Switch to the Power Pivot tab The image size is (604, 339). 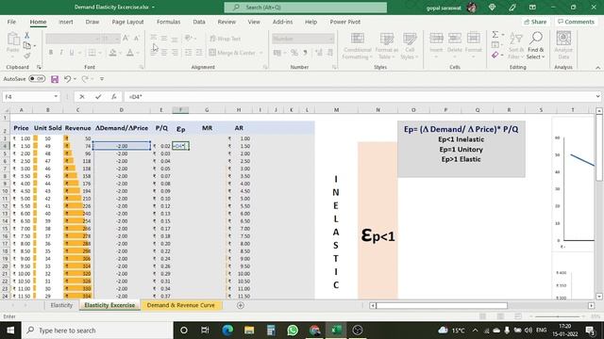345,22
